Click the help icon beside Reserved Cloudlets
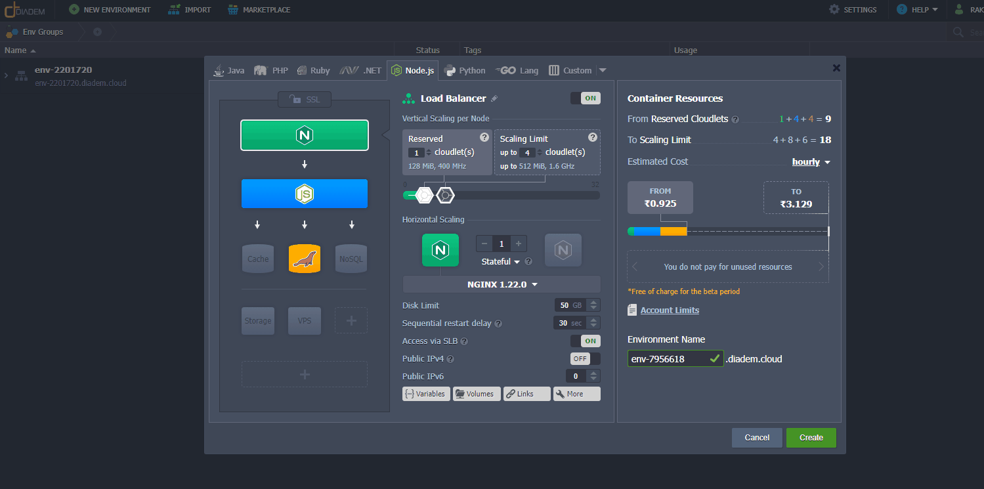 click(x=735, y=119)
